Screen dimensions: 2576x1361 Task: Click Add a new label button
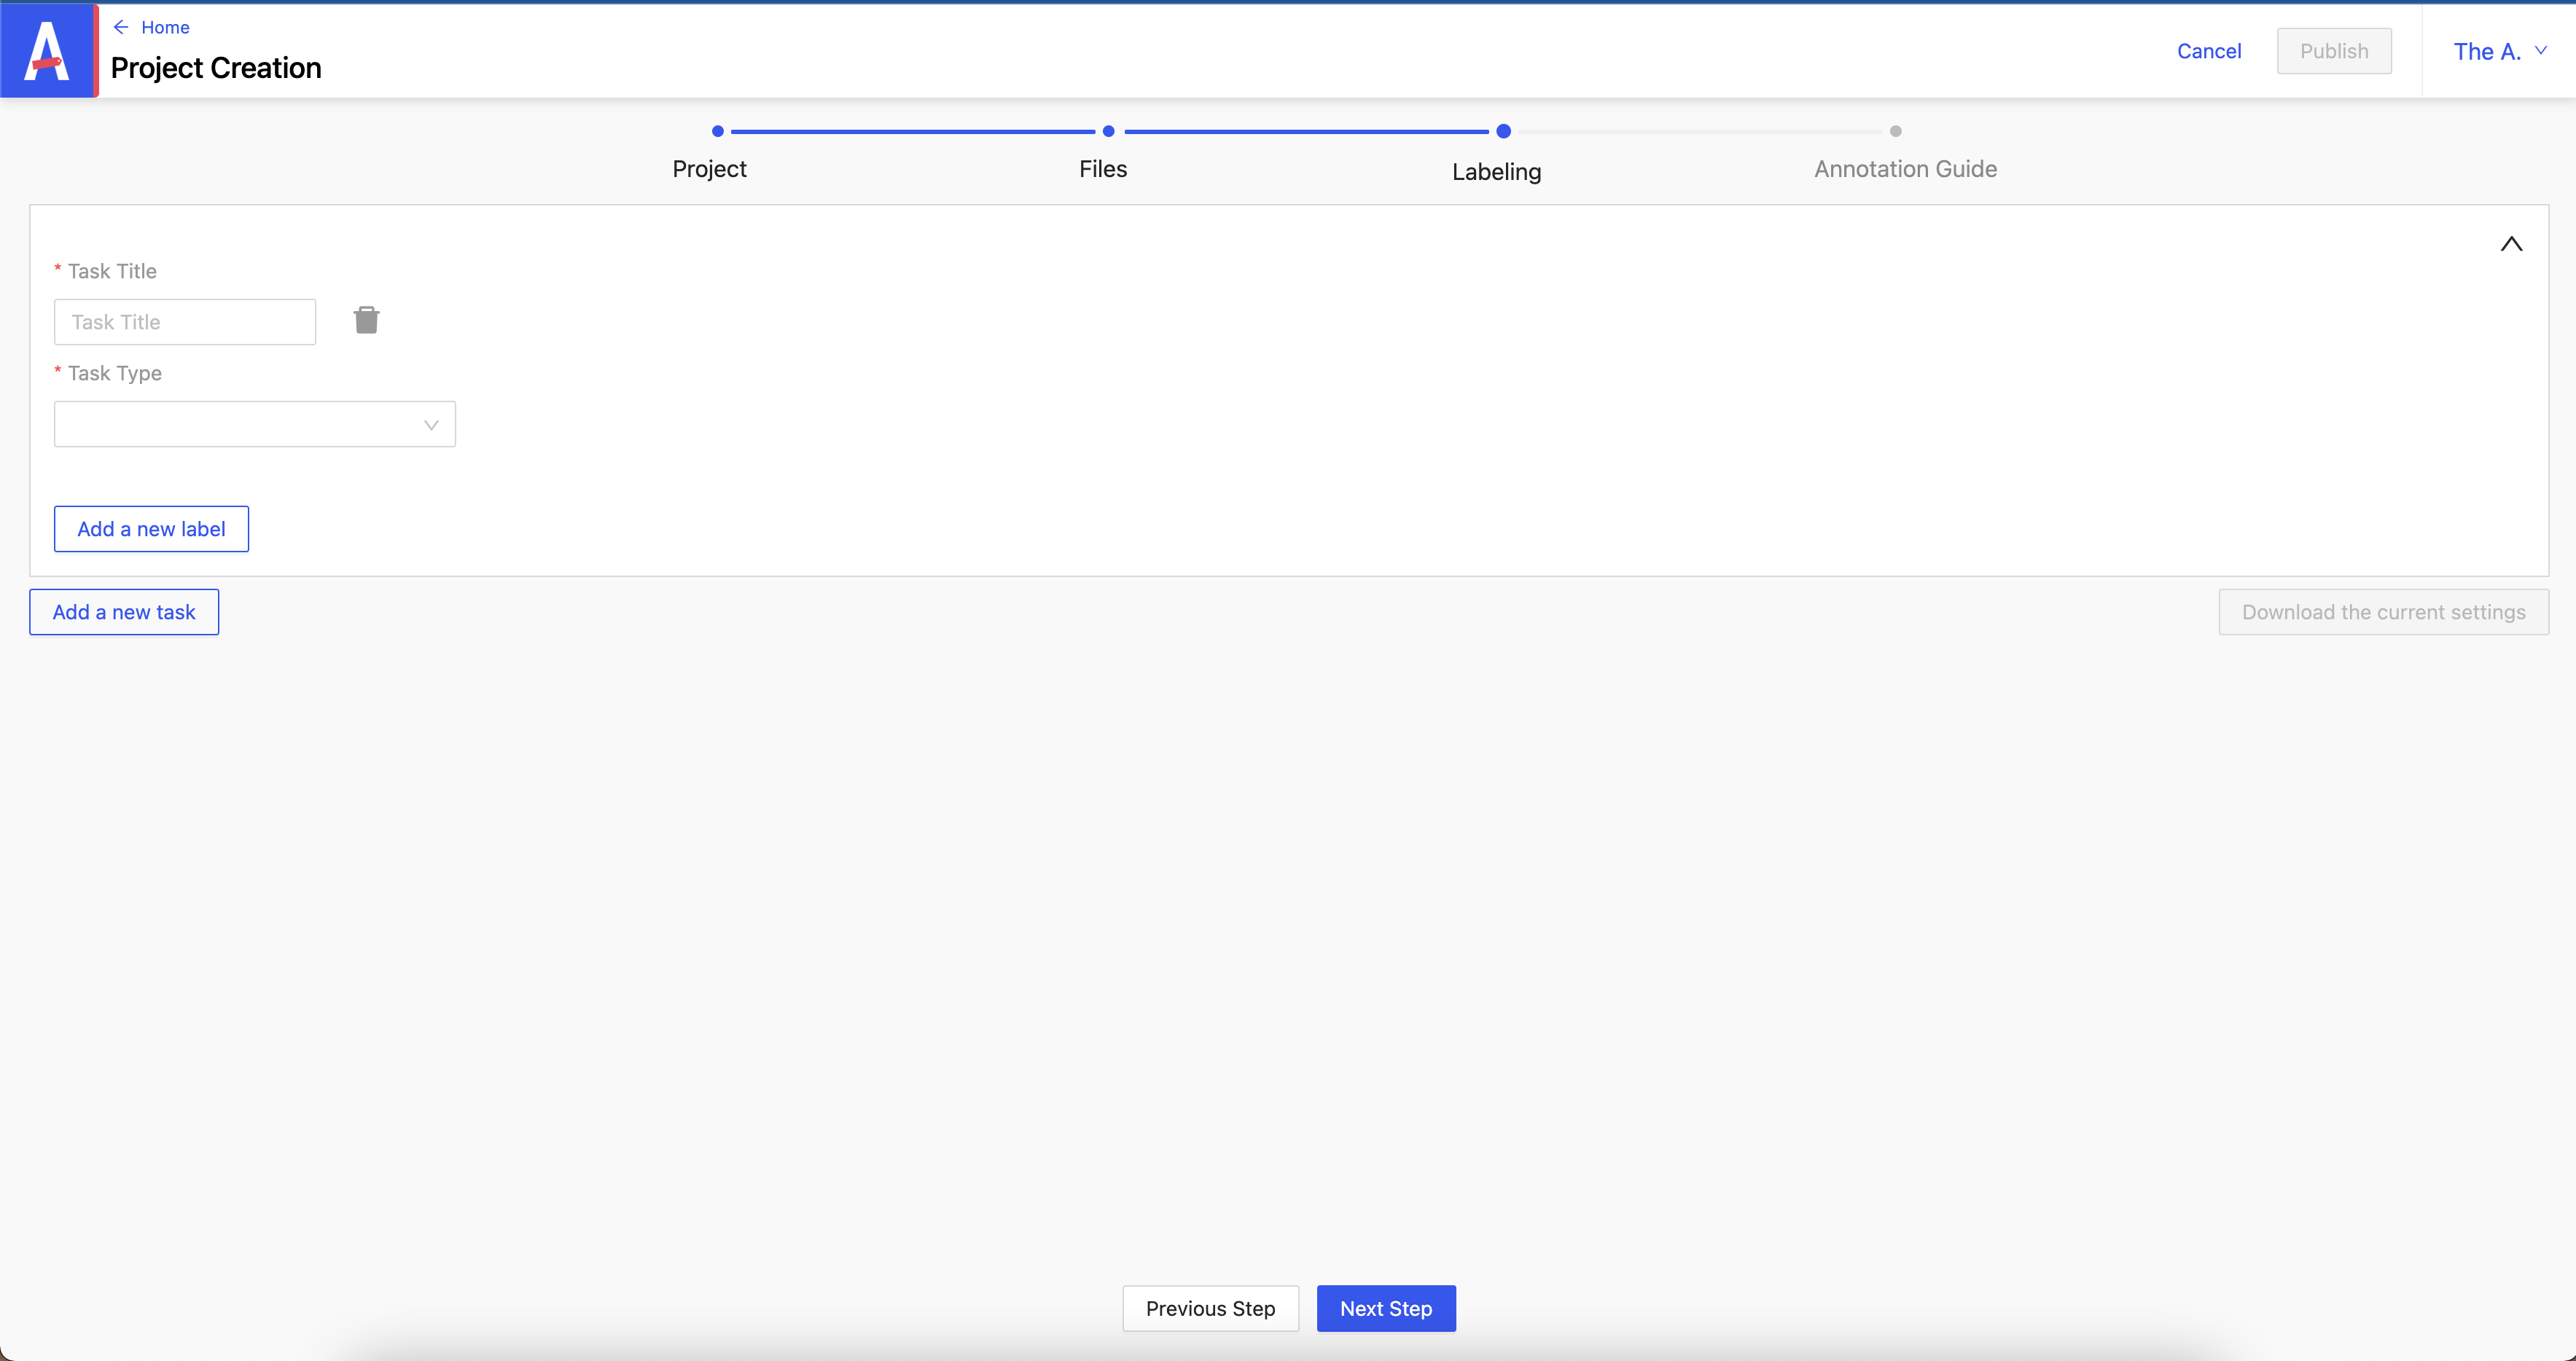[x=150, y=530]
